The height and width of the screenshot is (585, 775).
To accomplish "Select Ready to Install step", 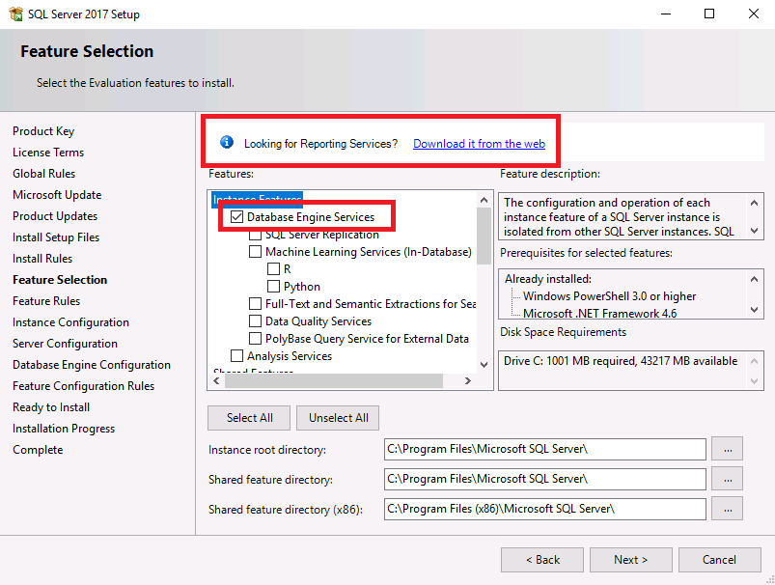I will click(x=51, y=407).
